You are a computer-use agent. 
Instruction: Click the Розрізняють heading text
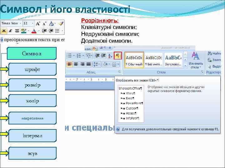[x=100, y=21]
